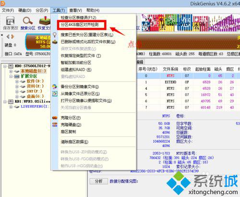
Task: Click the icon beside 备份分区到镜像文件
Action: tap(55, 86)
